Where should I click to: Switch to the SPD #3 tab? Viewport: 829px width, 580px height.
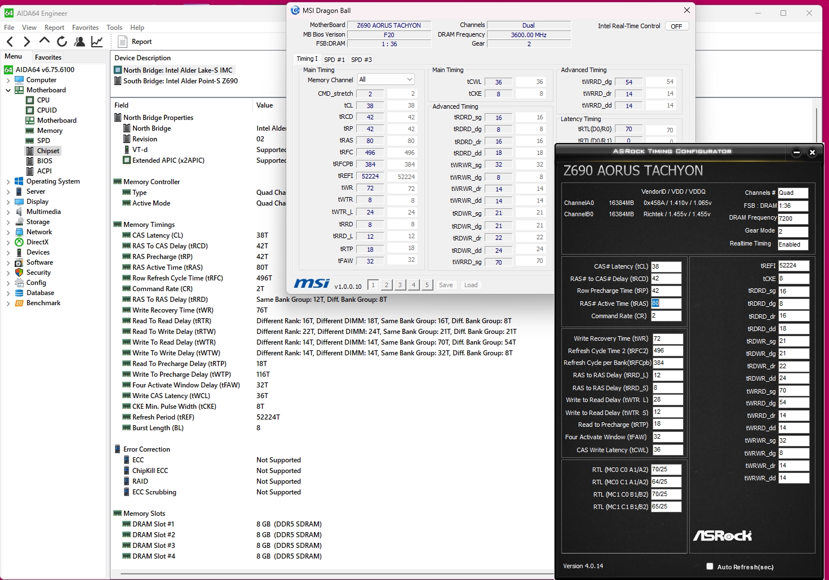pos(361,60)
